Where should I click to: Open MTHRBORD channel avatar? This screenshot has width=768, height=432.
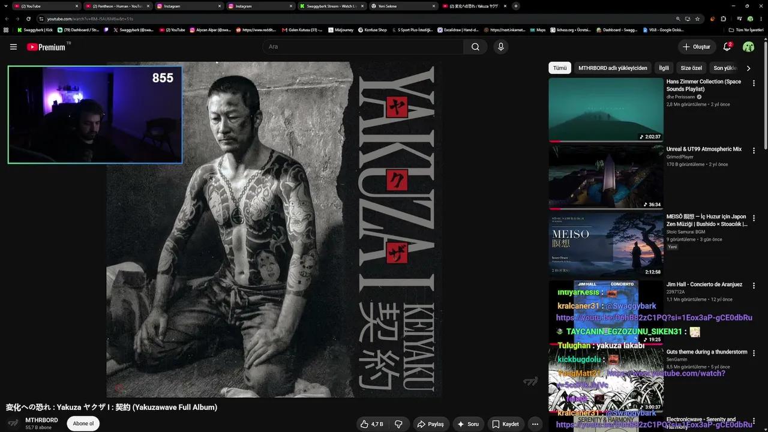(13, 423)
